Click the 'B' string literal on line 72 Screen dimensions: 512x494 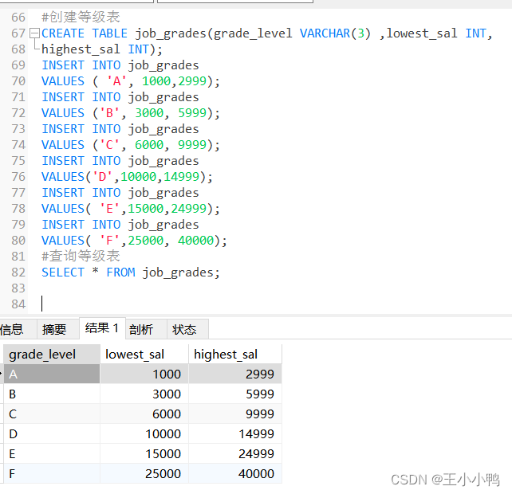(x=109, y=113)
